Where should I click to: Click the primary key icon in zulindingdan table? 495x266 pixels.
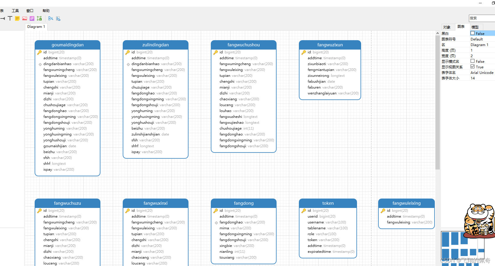128,52
